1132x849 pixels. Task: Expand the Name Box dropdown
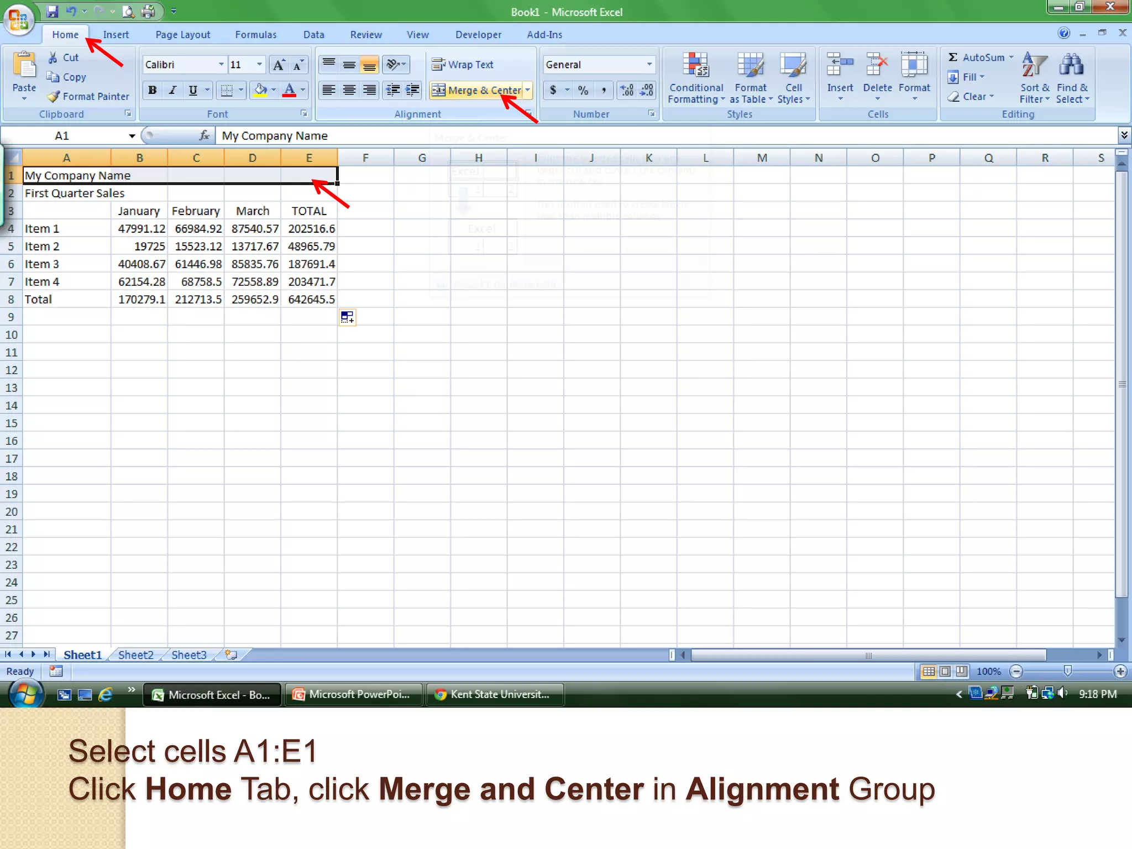132,136
